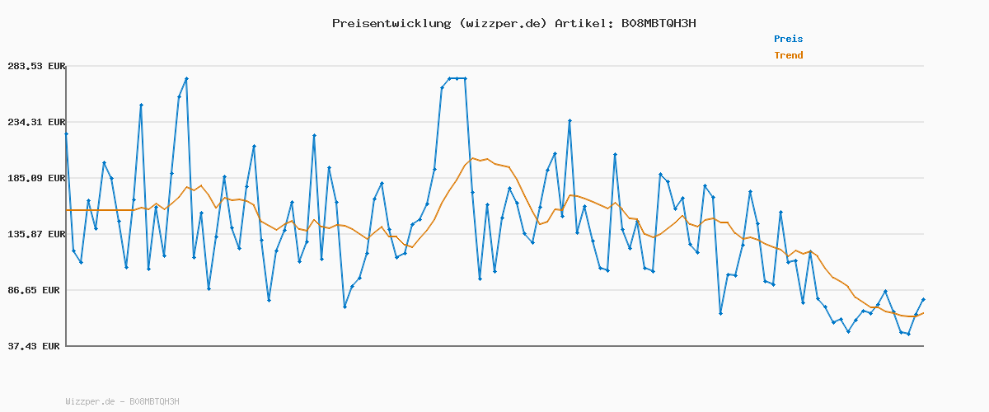Click the article ID B08MBTQH3H in the title
This screenshot has width=989, height=412.
coord(655,23)
